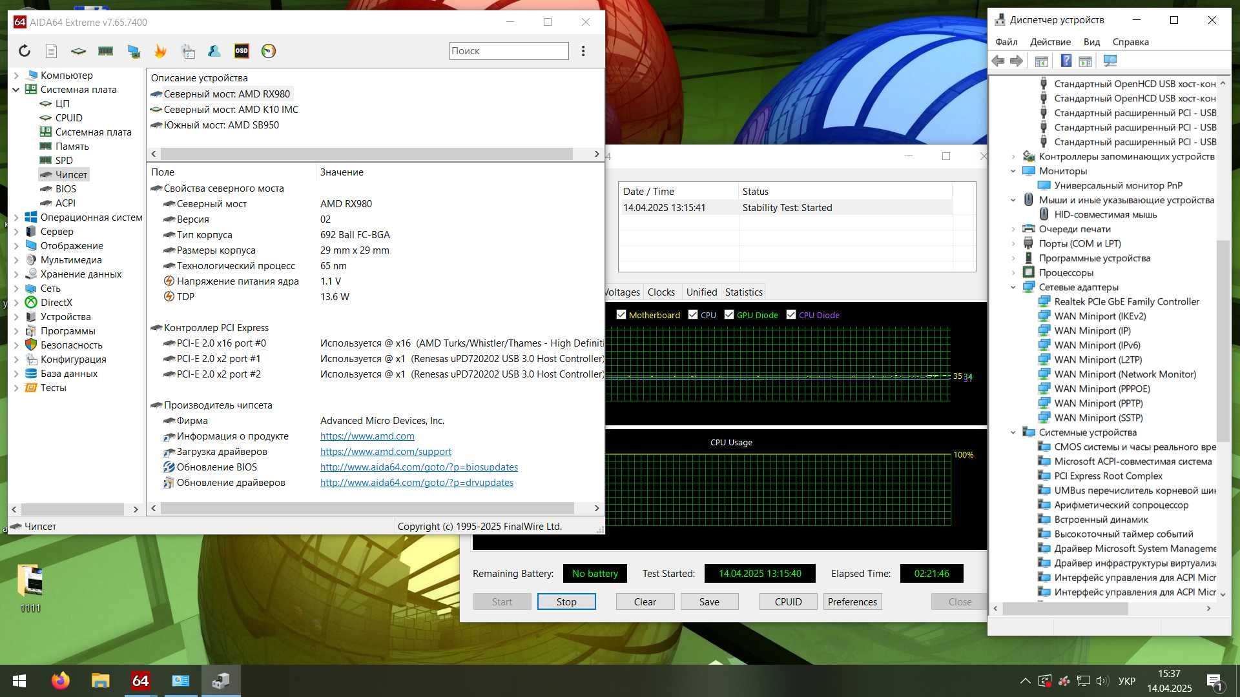Click the show/hide action pane icon
The image size is (1240, 697).
1085,61
